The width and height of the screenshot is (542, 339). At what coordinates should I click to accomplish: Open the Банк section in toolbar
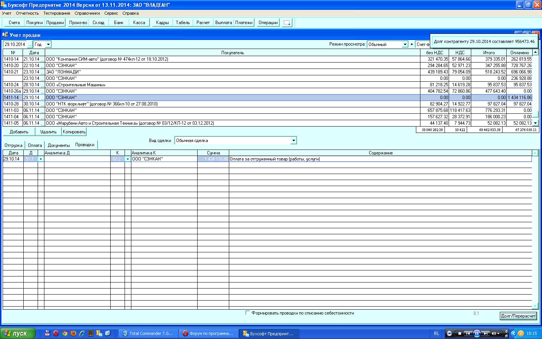click(119, 23)
